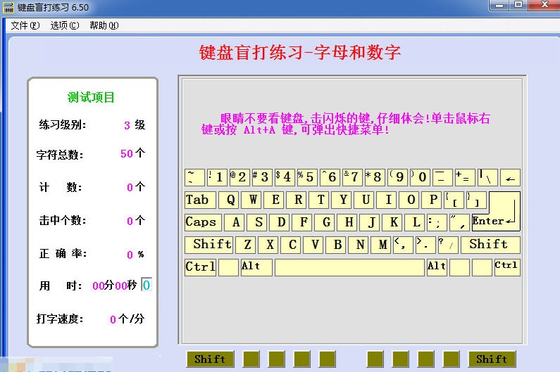Click the tilde key on number row

point(194,177)
